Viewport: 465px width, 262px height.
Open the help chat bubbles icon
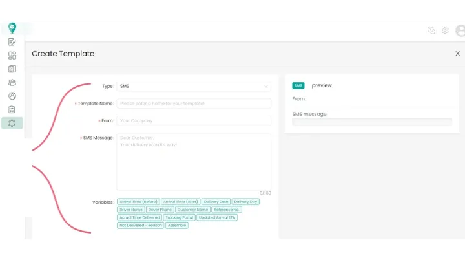click(431, 30)
